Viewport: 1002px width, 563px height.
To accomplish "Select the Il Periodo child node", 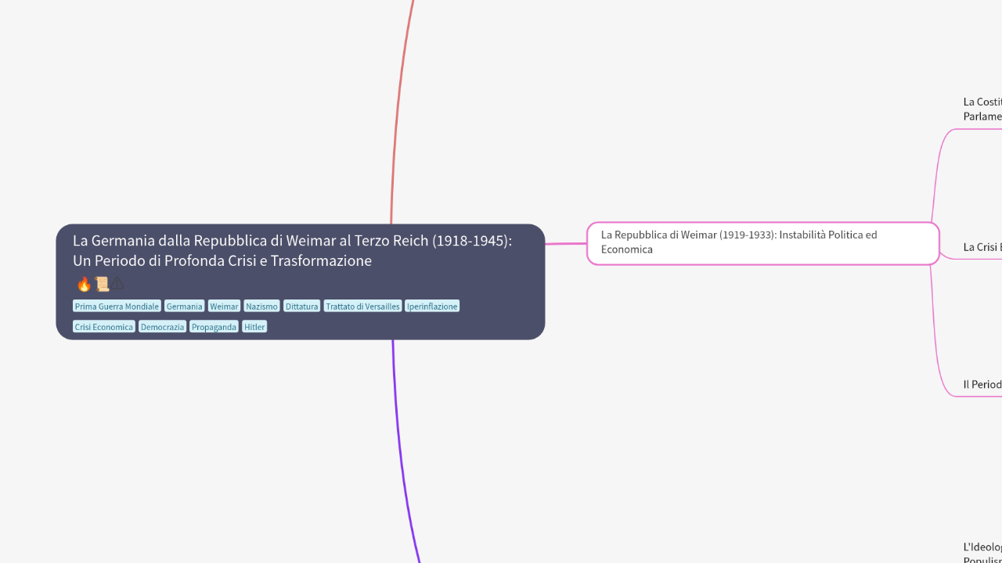I will 982,385.
